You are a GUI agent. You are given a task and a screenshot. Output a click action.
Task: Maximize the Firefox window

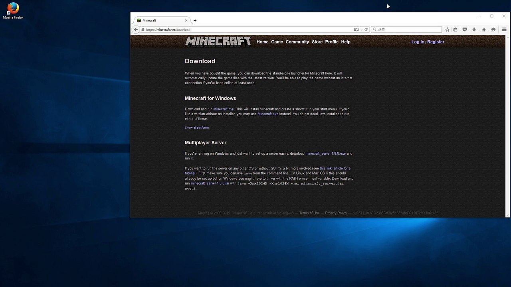pos(492,16)
